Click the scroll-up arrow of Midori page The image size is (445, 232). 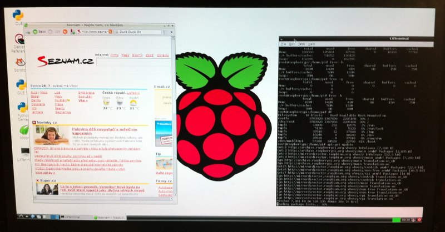[173, 38]
